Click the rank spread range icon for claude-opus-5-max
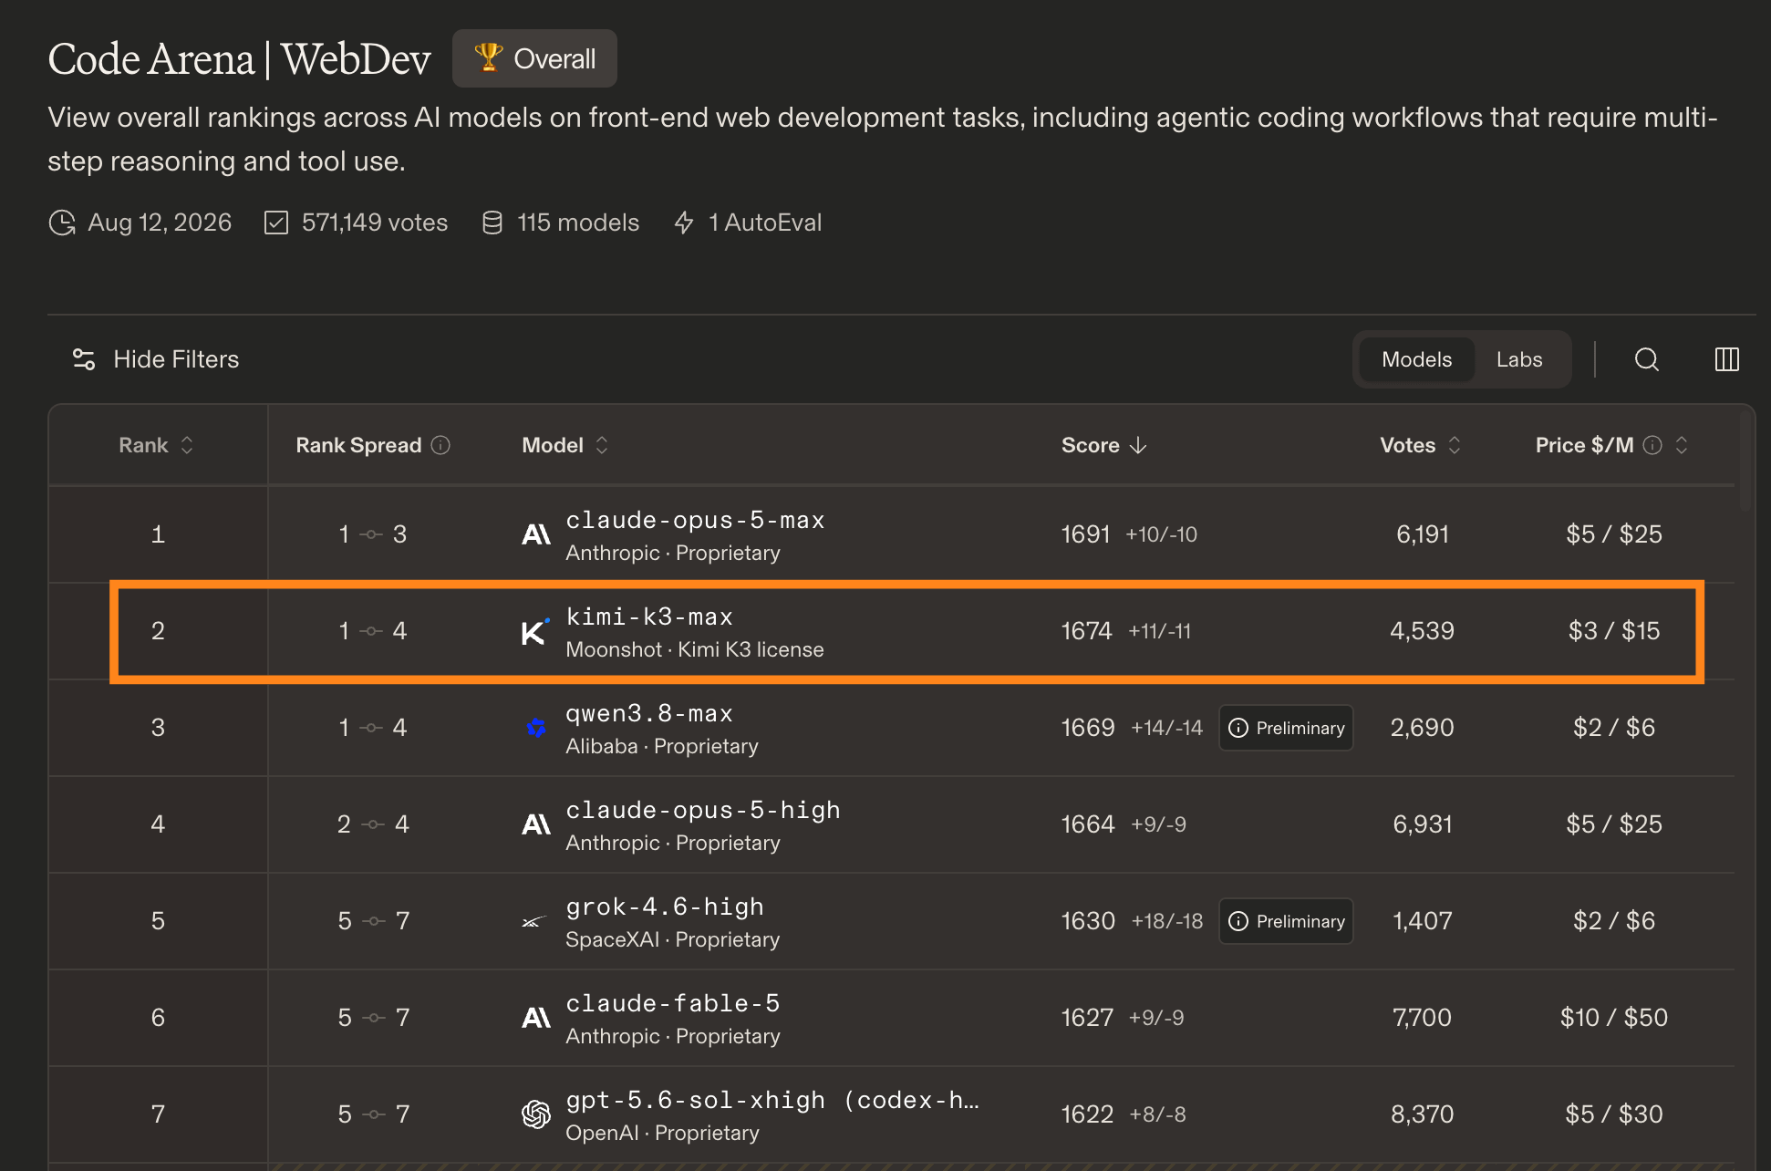Image resolution: width=1771 pixels, height=1171 pixels. click(x=371, y=534)
